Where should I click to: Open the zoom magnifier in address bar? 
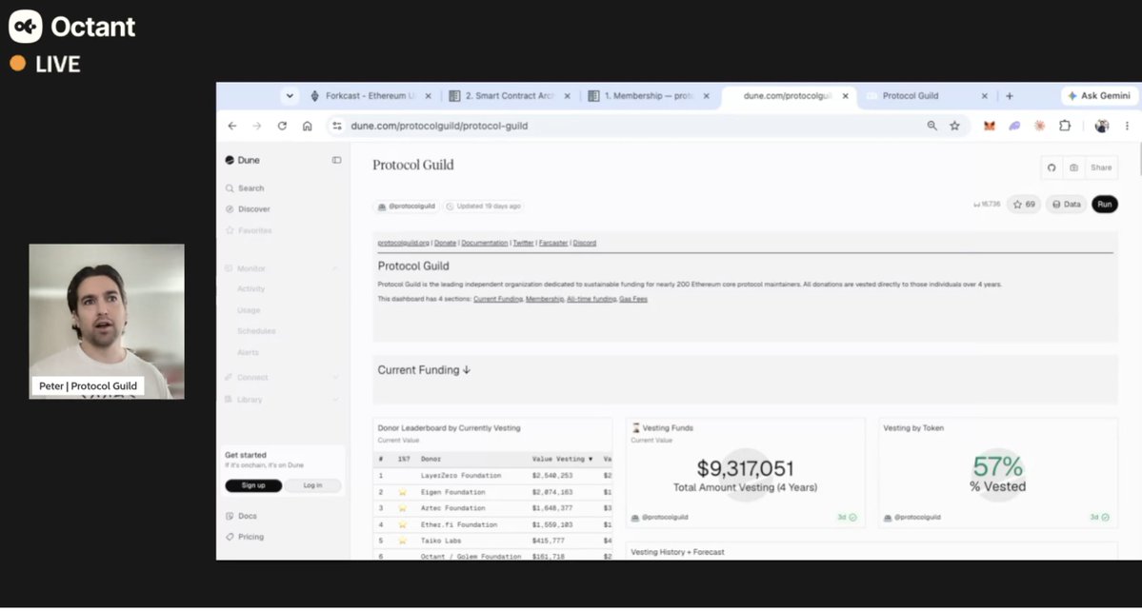tap(932, 126)
